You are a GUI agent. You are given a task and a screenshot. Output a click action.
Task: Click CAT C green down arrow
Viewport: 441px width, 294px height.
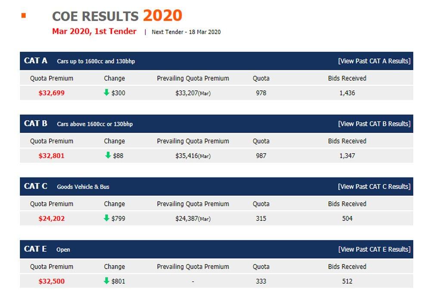(x=107, y=218)
